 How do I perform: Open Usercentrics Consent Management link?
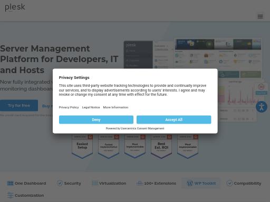click(x=142, y=128)
